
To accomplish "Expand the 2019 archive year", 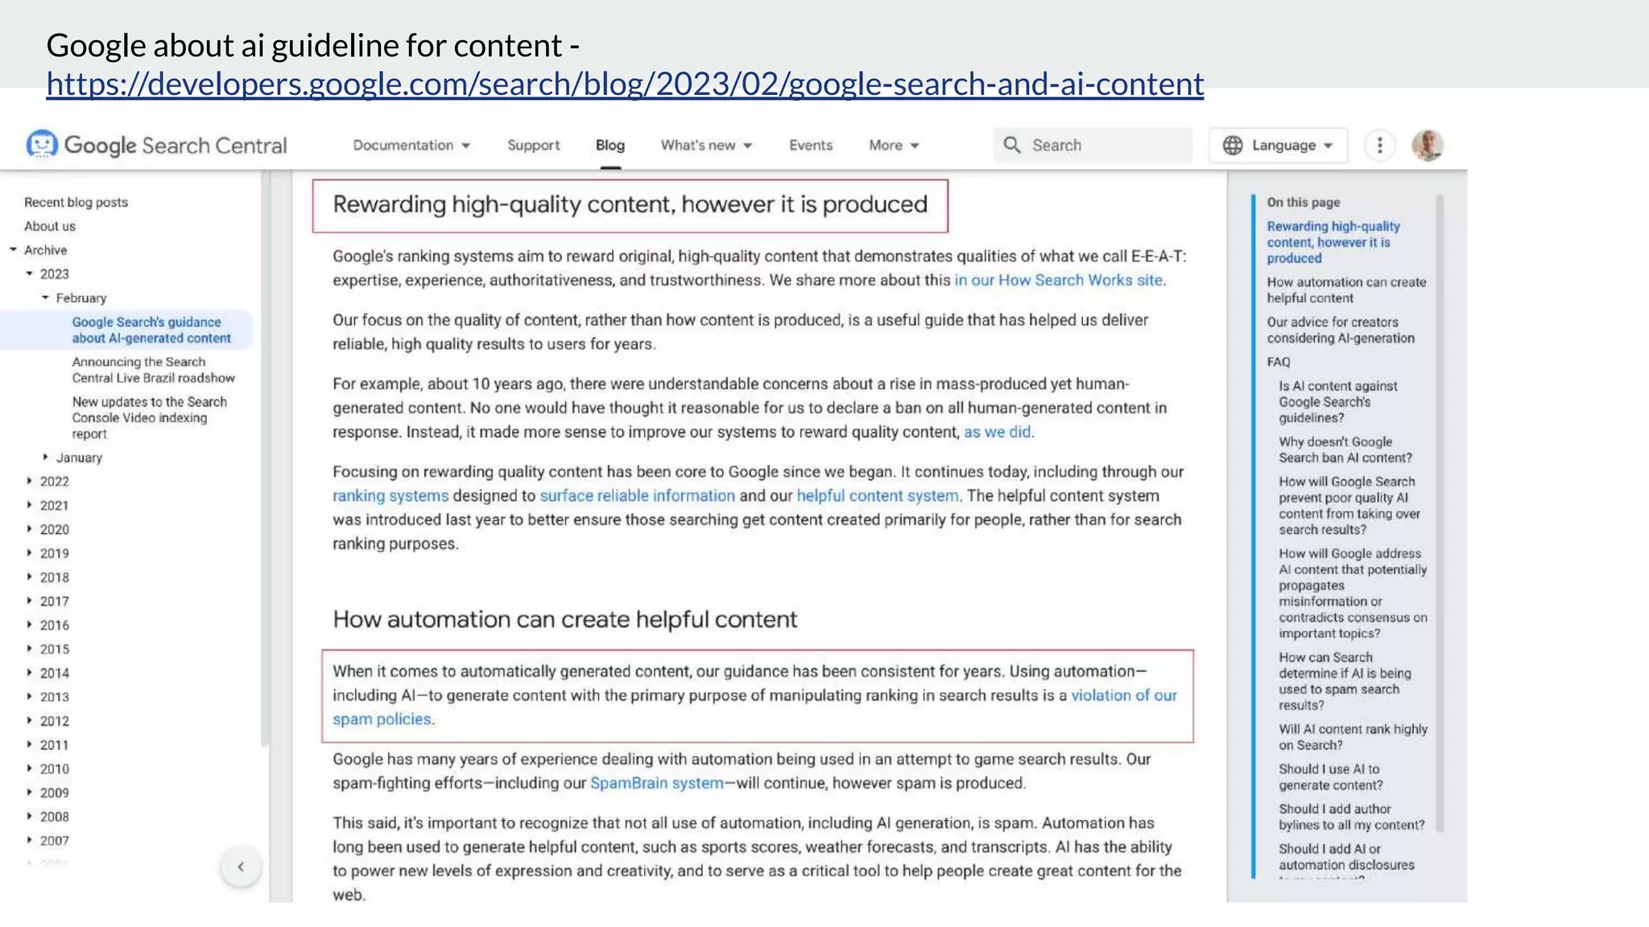I will point(30,553).
